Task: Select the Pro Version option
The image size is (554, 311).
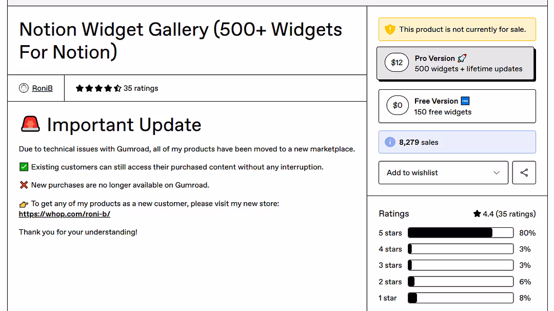Action: pos(468,64)
